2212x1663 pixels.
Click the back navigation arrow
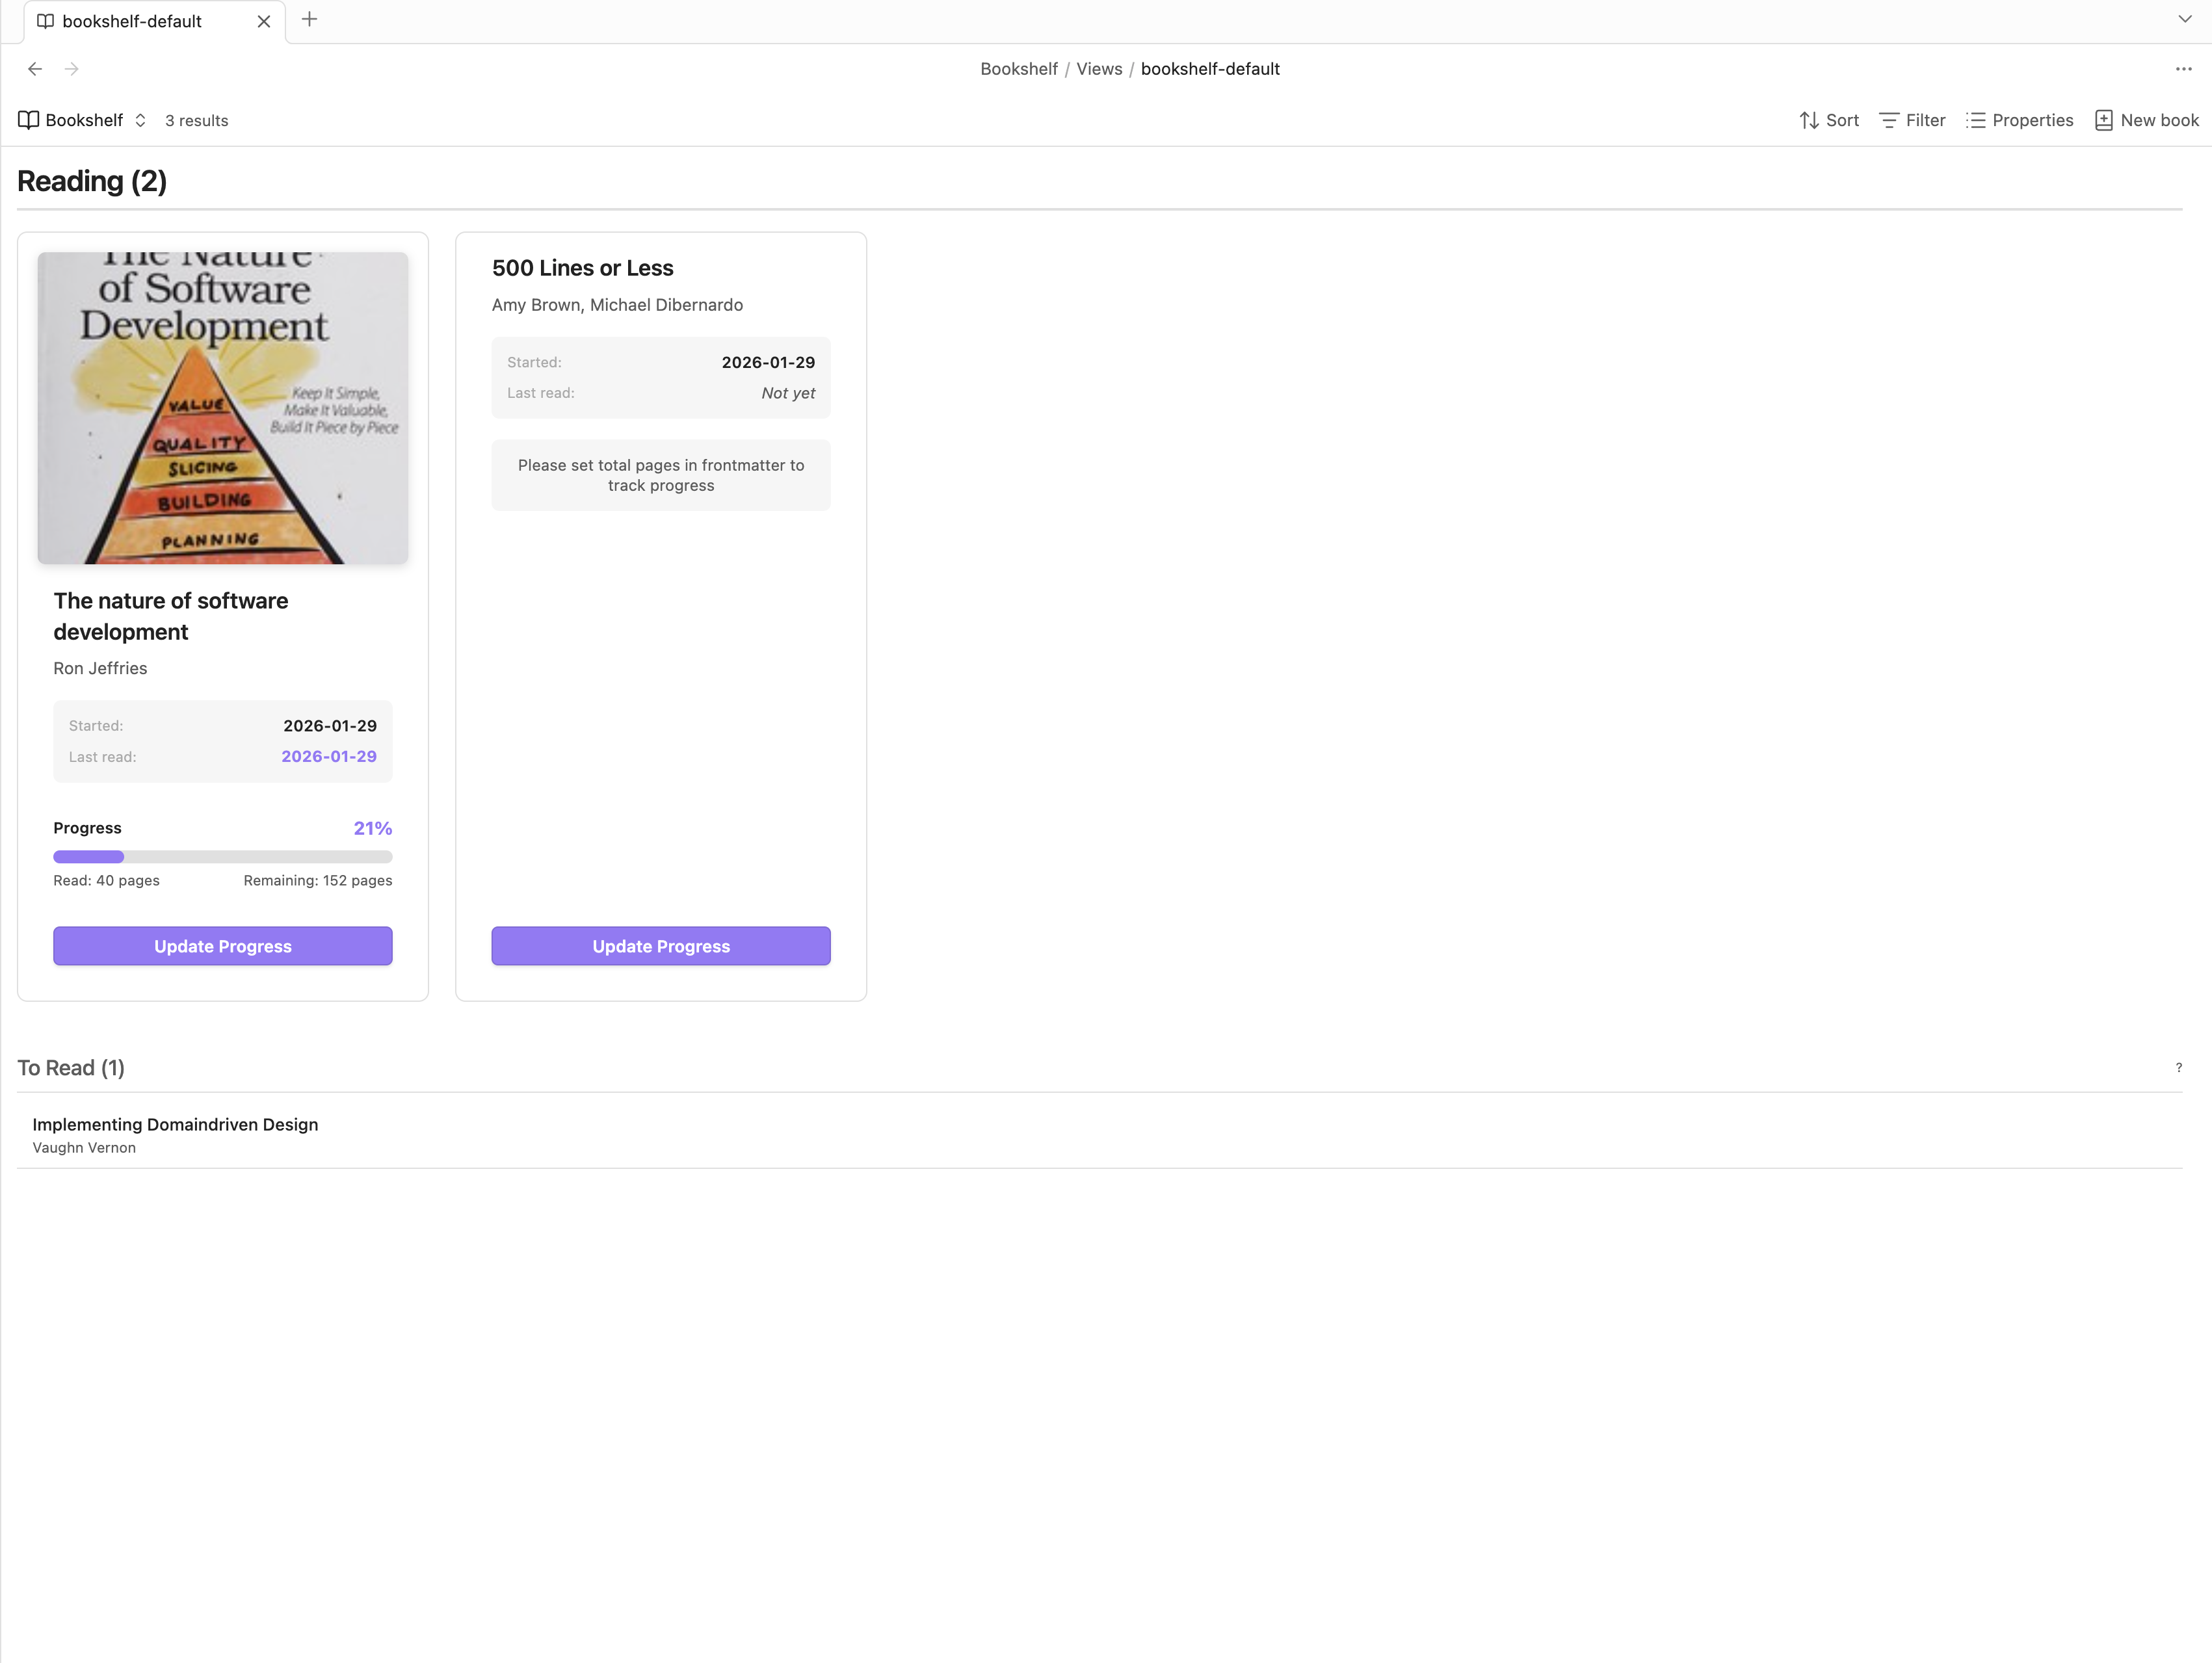[35, 69]
